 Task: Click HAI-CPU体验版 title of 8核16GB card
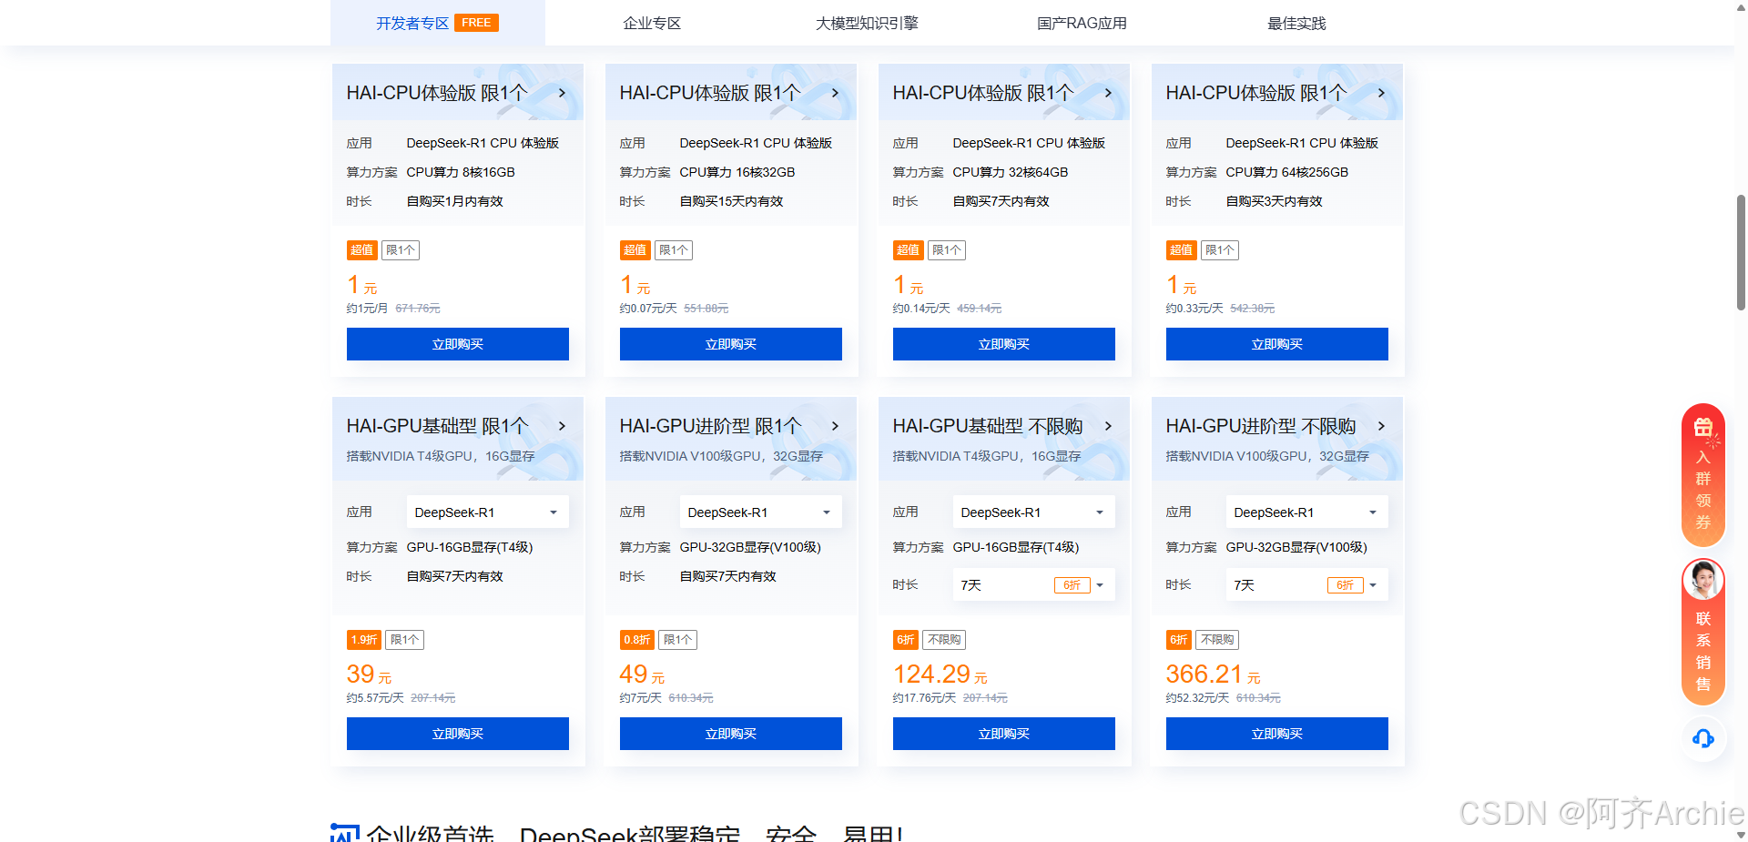[x=437, y=93]
